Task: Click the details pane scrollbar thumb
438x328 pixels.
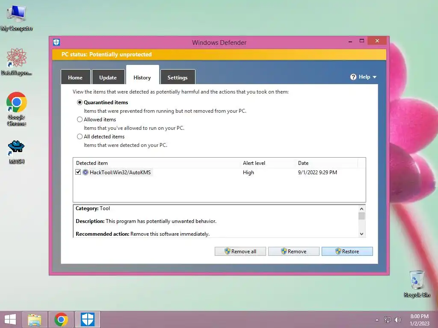Action: click(362, 216)
